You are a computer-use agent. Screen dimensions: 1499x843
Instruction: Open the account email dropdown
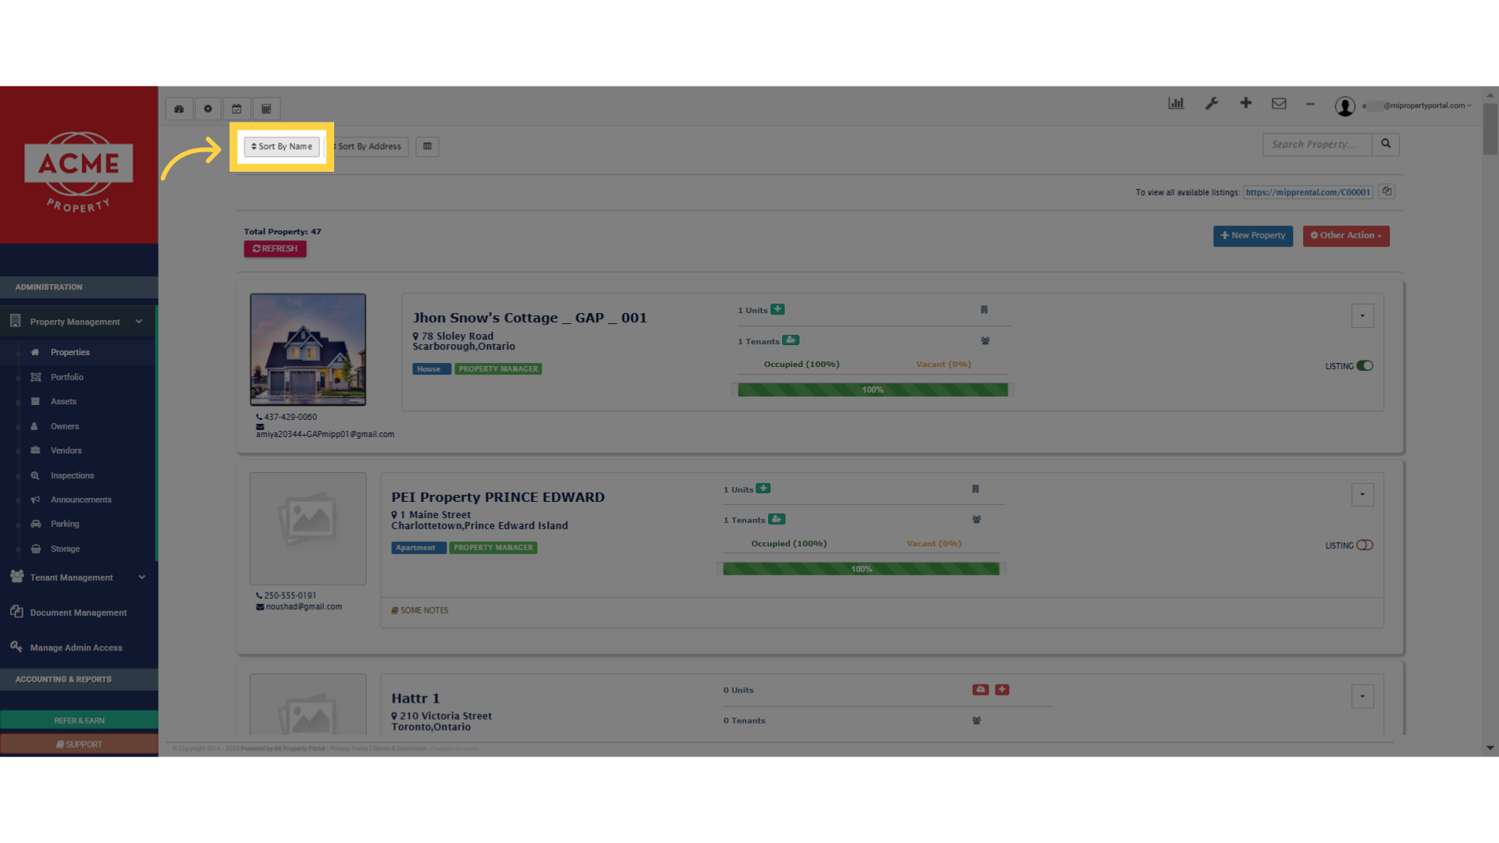[x=1417, y=105]
